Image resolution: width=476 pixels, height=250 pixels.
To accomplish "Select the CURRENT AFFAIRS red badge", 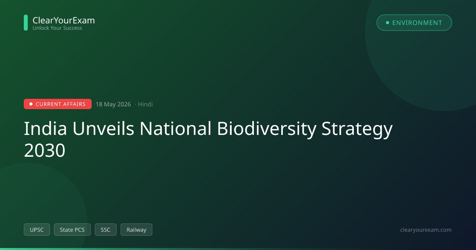I will point(58,104).
